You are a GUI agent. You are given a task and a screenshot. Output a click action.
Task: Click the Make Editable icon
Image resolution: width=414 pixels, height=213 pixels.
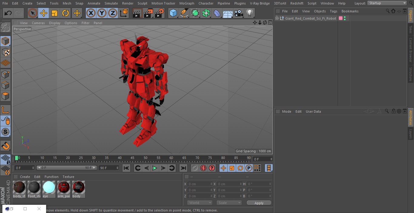[5, 27]
